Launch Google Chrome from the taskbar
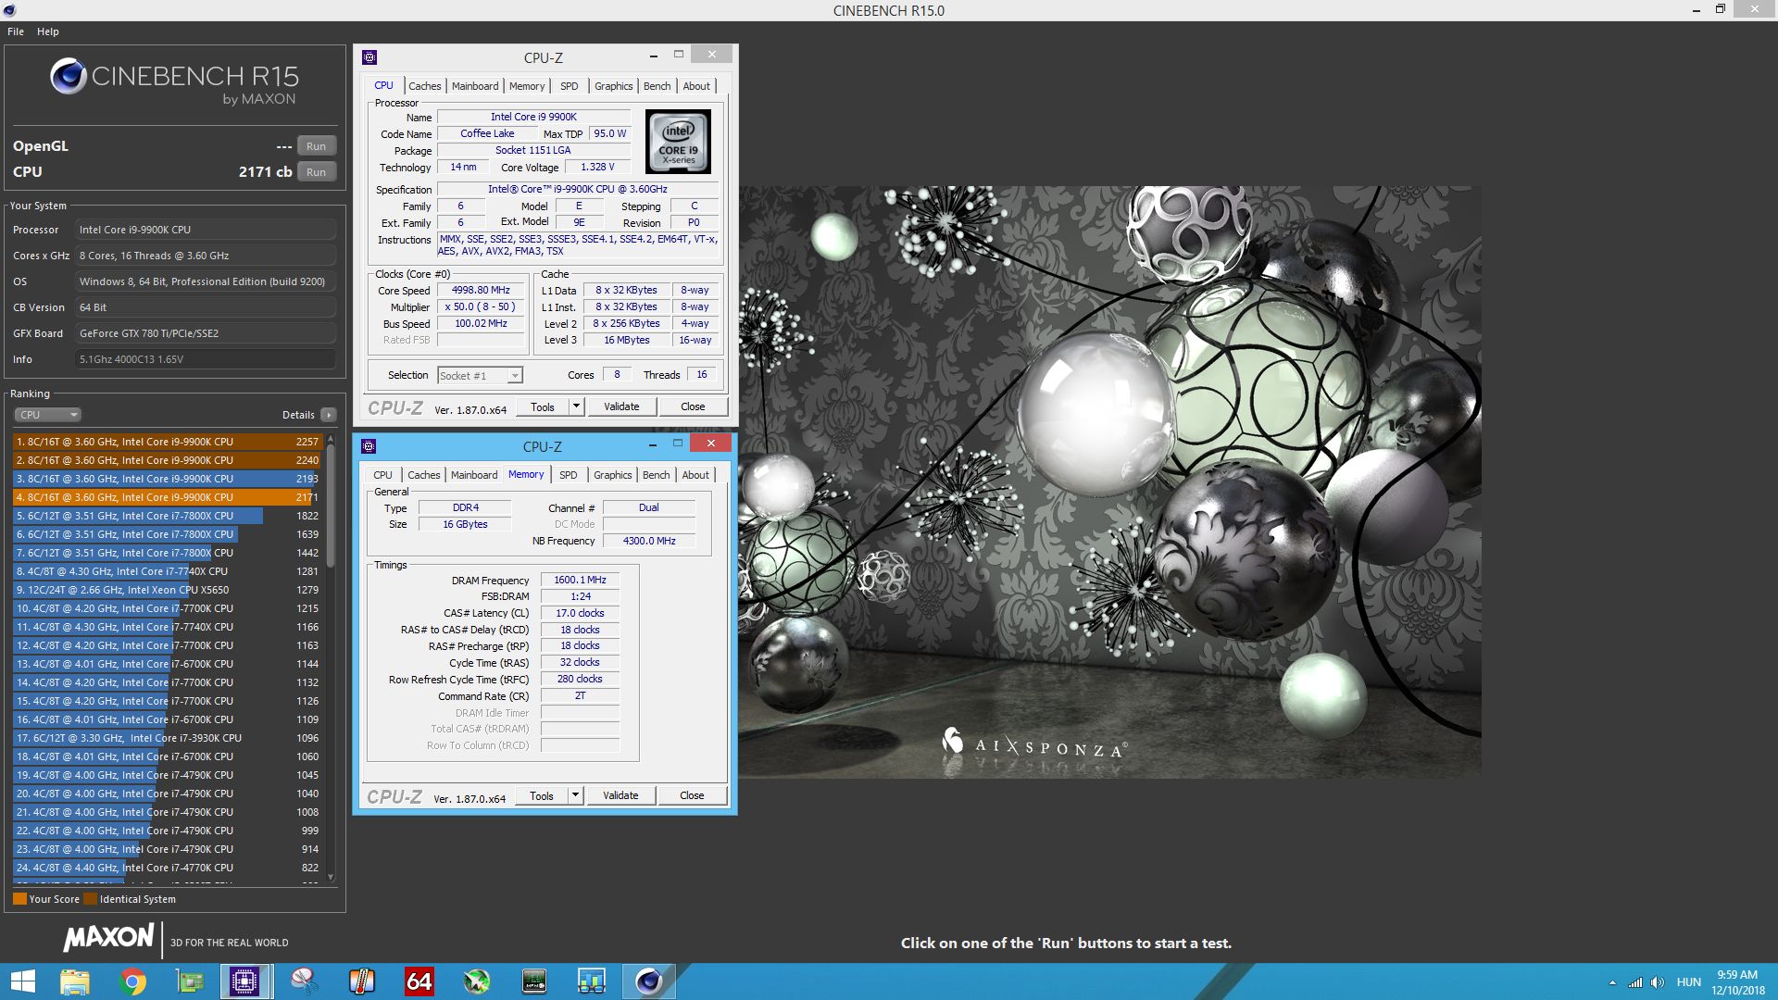This screenshot has width=1778, height=1000. click(x=132, y=981)
